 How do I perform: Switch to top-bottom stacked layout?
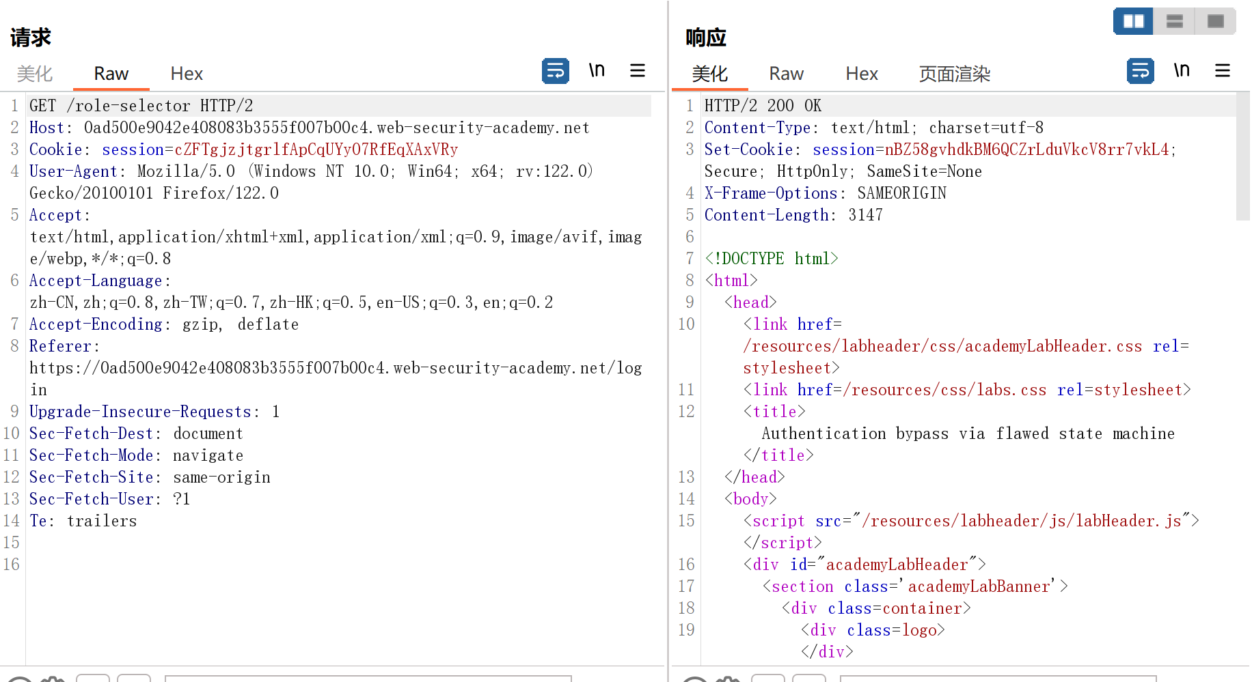tap(1174, 21)
